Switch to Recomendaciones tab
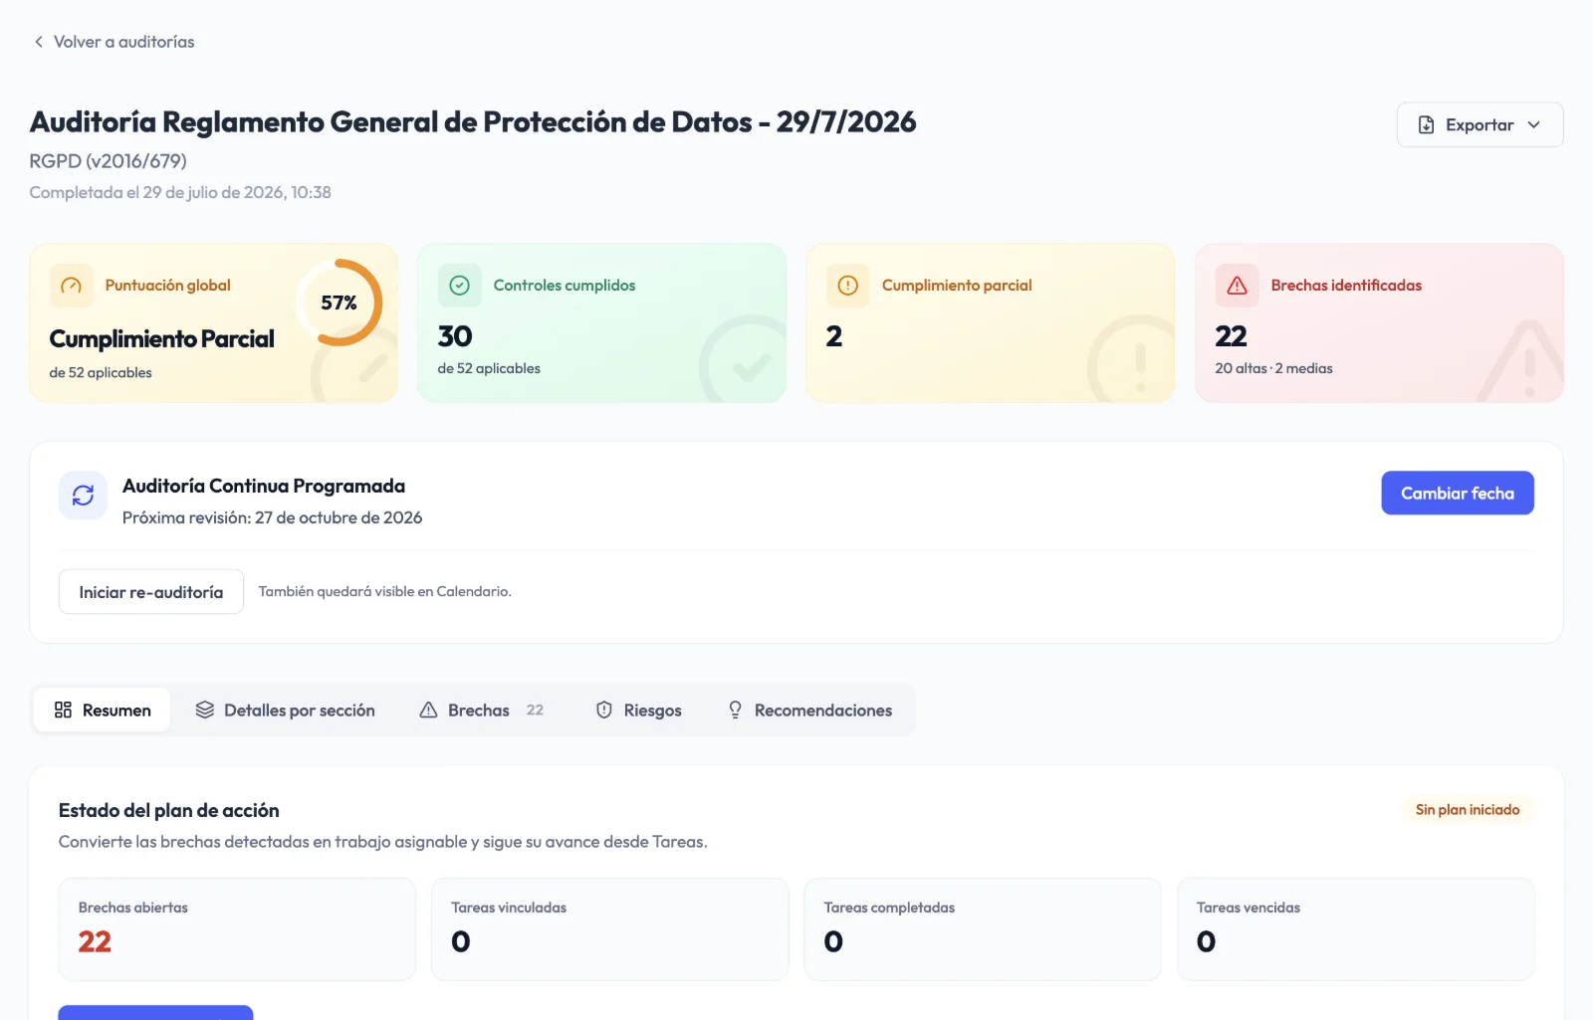1593x1020 pixels. pos(809,711)
